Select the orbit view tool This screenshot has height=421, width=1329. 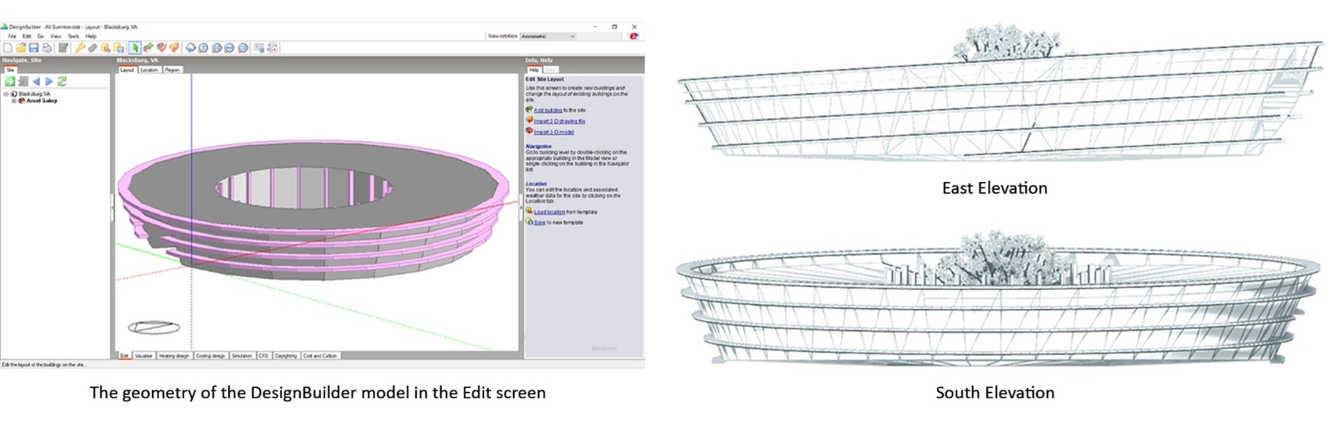coord(190,48)
